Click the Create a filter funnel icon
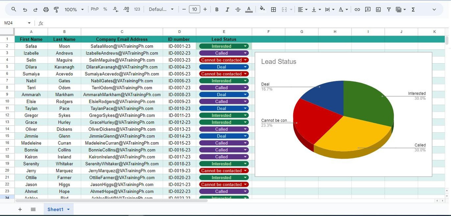This screenshot has width=451, height=216. point(389,10)
